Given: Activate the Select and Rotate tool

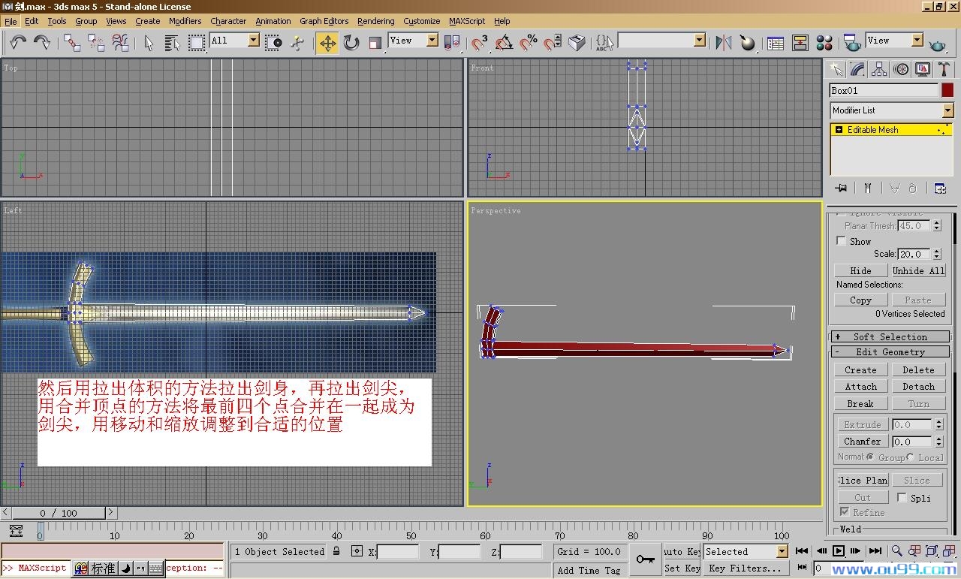Looking at the screenshot, I should click(x=351, y=43).
